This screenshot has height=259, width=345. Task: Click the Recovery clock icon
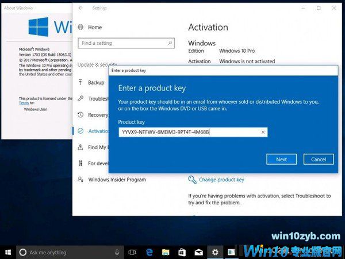point(80,115)
